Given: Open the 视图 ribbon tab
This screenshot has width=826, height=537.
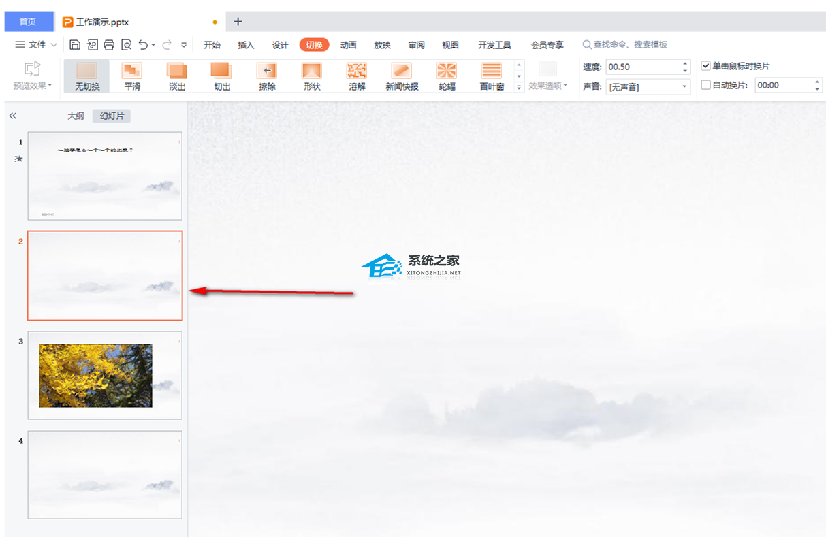Looking at the screenshot, I should point(450,45).
